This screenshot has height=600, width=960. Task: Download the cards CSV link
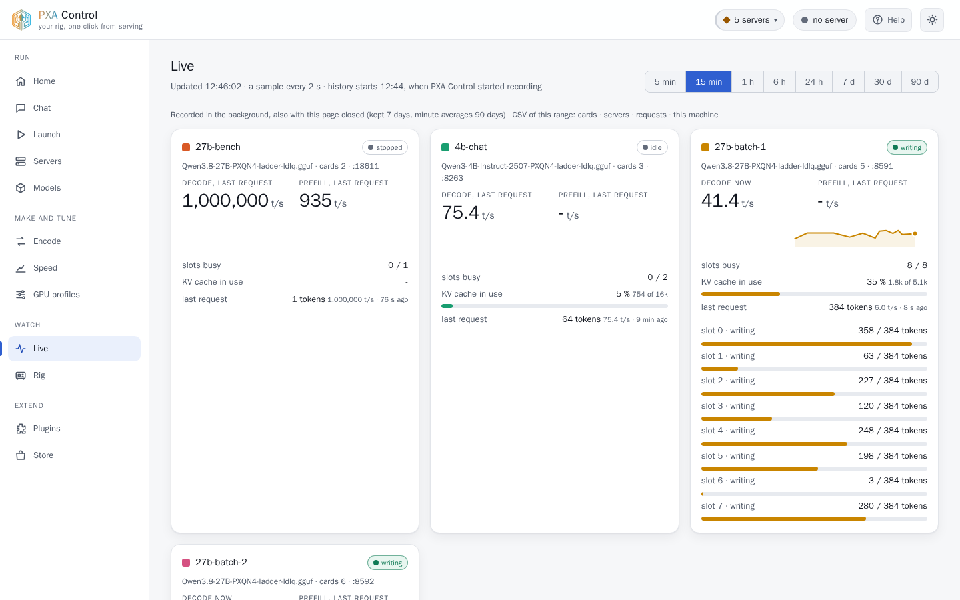587,115
